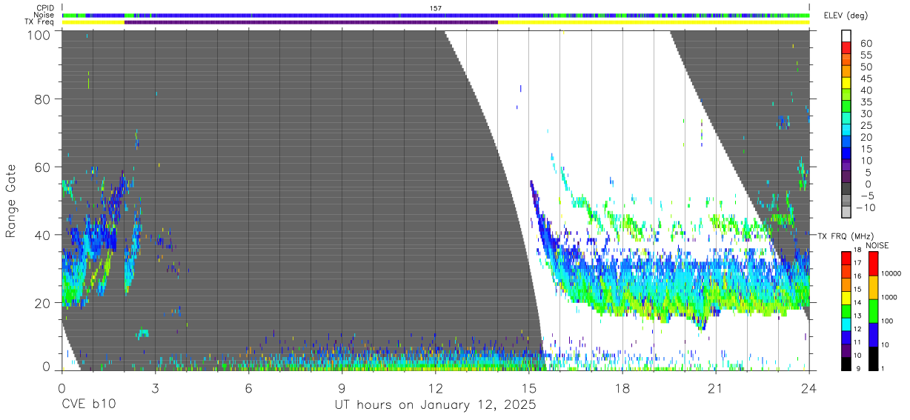Select the yellow 45 degree elevation color
This screenshot has height=420, width=910.
click(x=846, y=83)
